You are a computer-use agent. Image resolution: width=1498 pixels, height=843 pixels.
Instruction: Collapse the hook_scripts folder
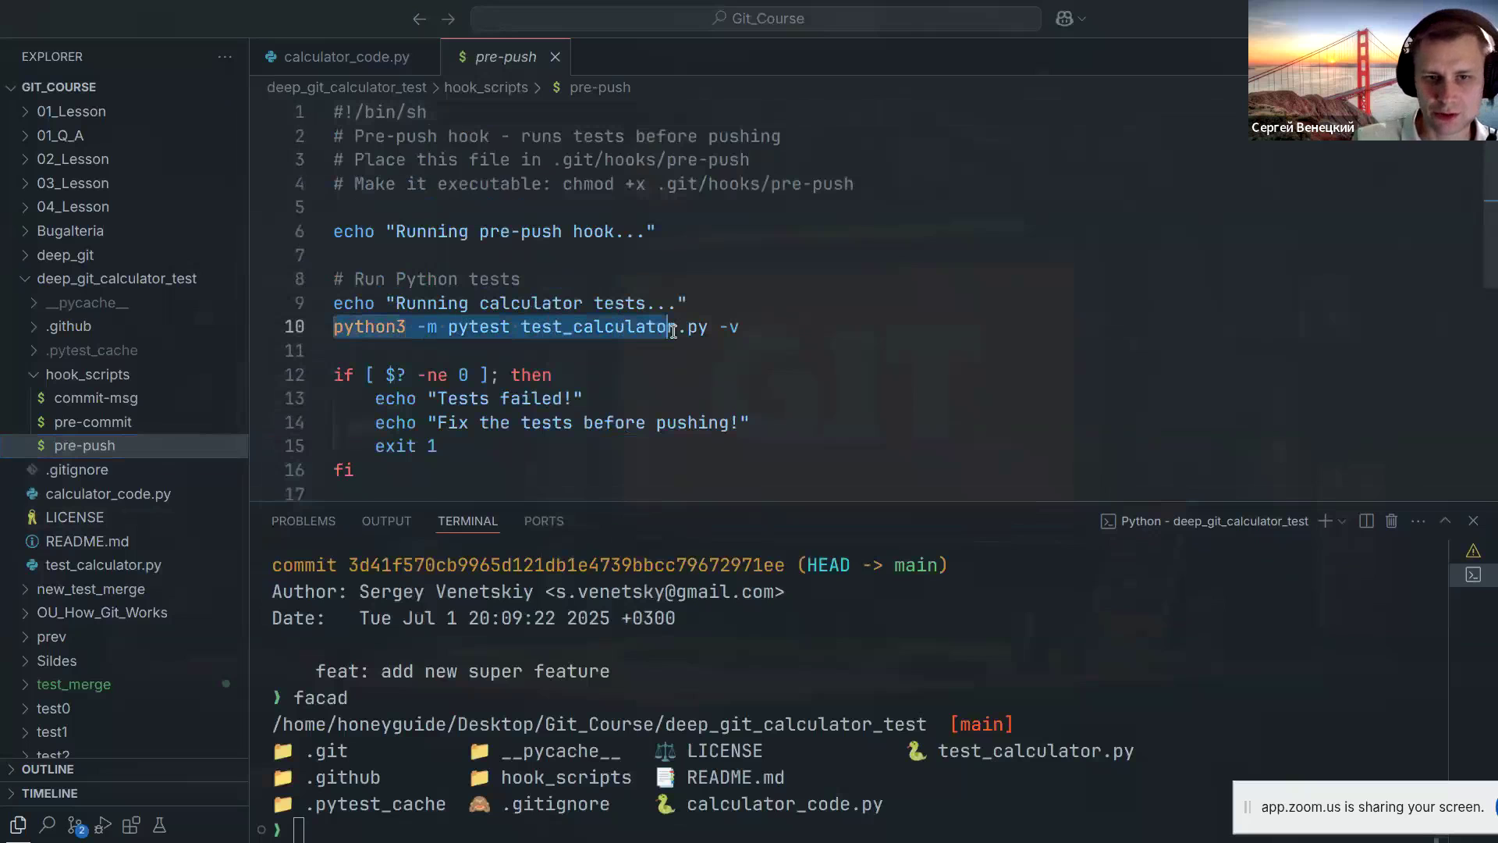(x=87, y=374)
